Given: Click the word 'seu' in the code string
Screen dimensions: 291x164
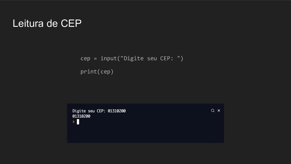Looking at the screenshot, I should [152, 59].
